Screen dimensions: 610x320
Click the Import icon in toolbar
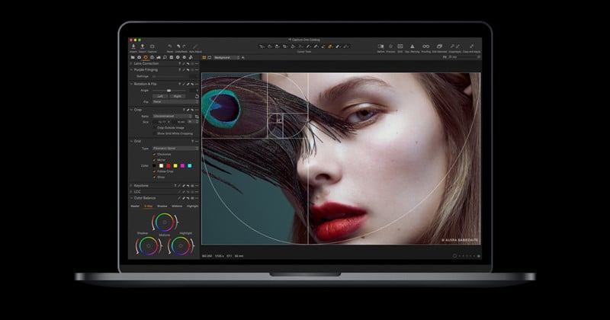[x=133, y=46]
